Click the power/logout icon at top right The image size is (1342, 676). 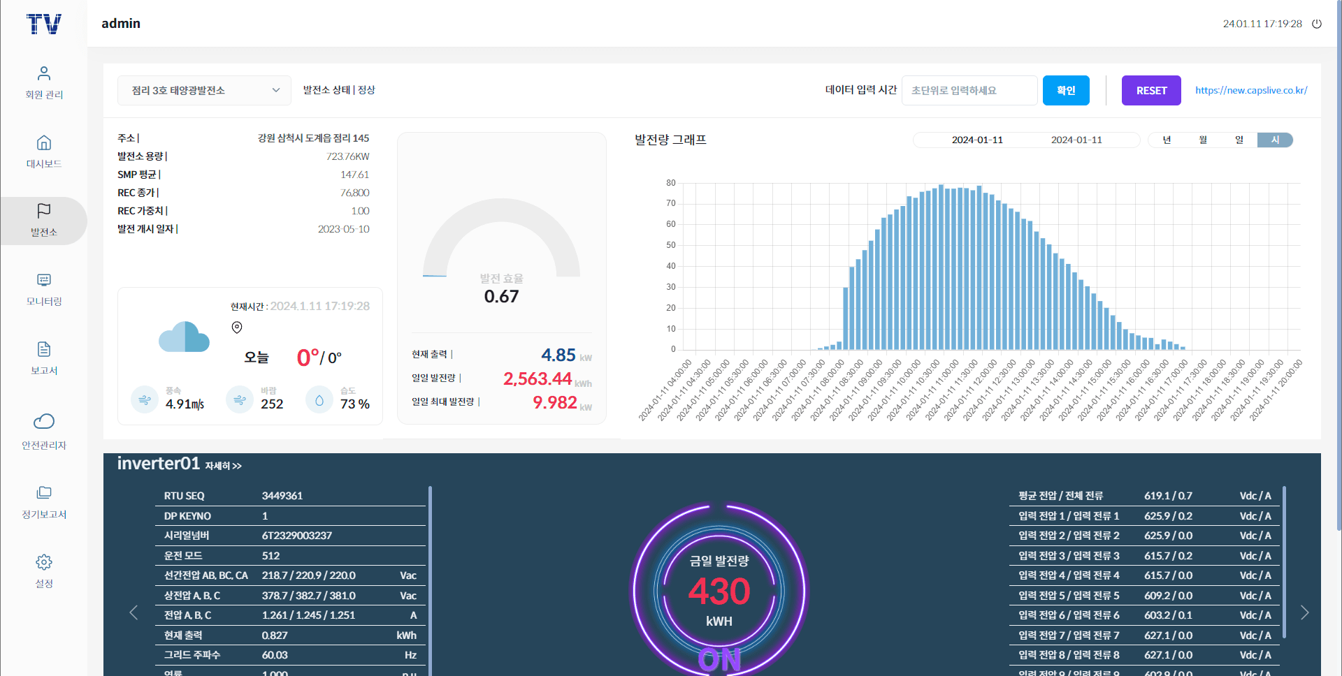pos(1318,23)
